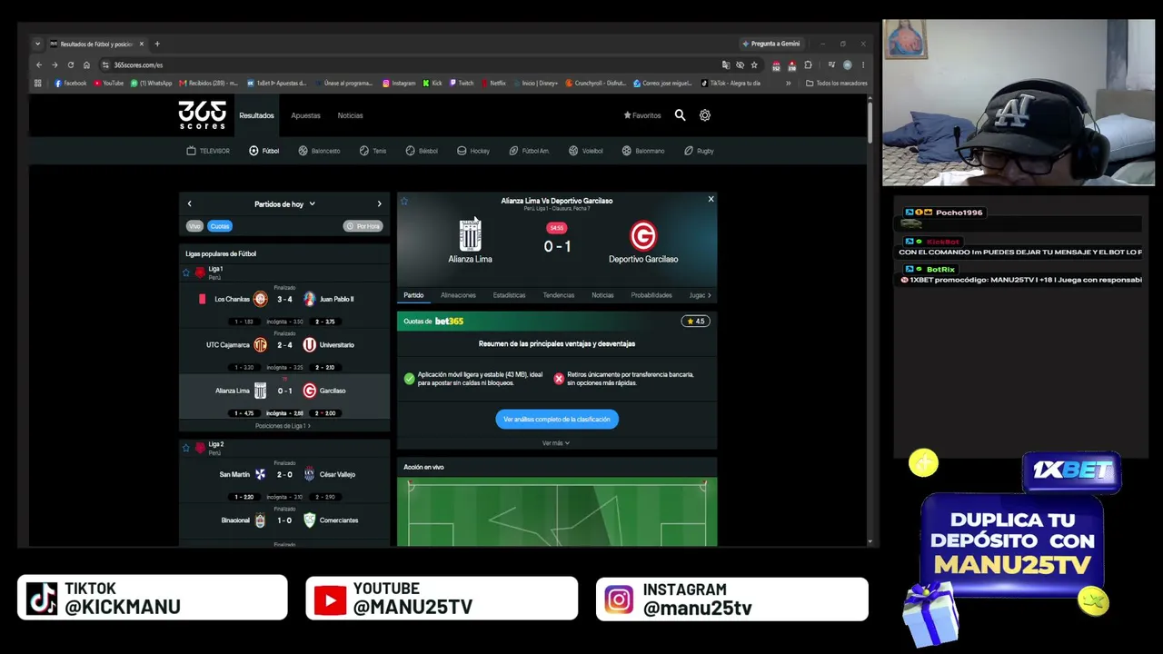
Task: Open Resultados in the top navigation
Action: point(256,115)
